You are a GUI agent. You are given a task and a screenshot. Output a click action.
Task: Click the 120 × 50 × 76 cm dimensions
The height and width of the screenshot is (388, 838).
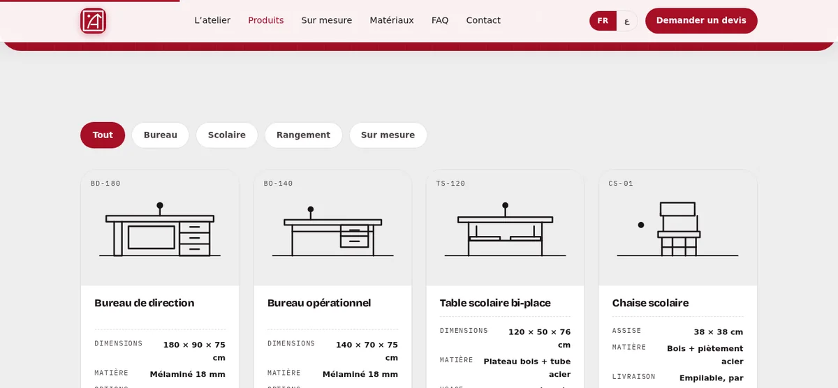(x=539, y=338)
